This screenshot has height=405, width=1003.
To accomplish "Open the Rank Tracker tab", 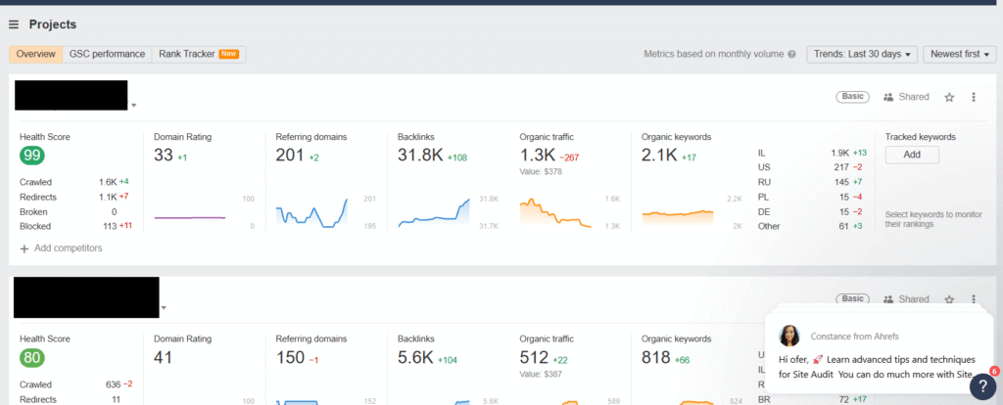I will (x=198, y=55).
